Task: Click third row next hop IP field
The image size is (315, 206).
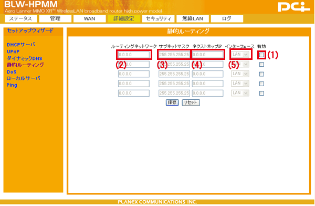Action: (207, 74)
